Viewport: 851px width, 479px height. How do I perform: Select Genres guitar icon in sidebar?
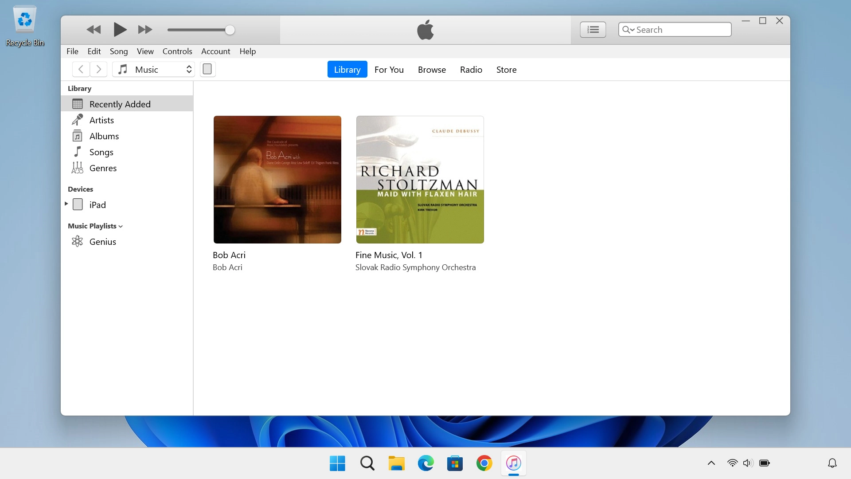[78, 168]
